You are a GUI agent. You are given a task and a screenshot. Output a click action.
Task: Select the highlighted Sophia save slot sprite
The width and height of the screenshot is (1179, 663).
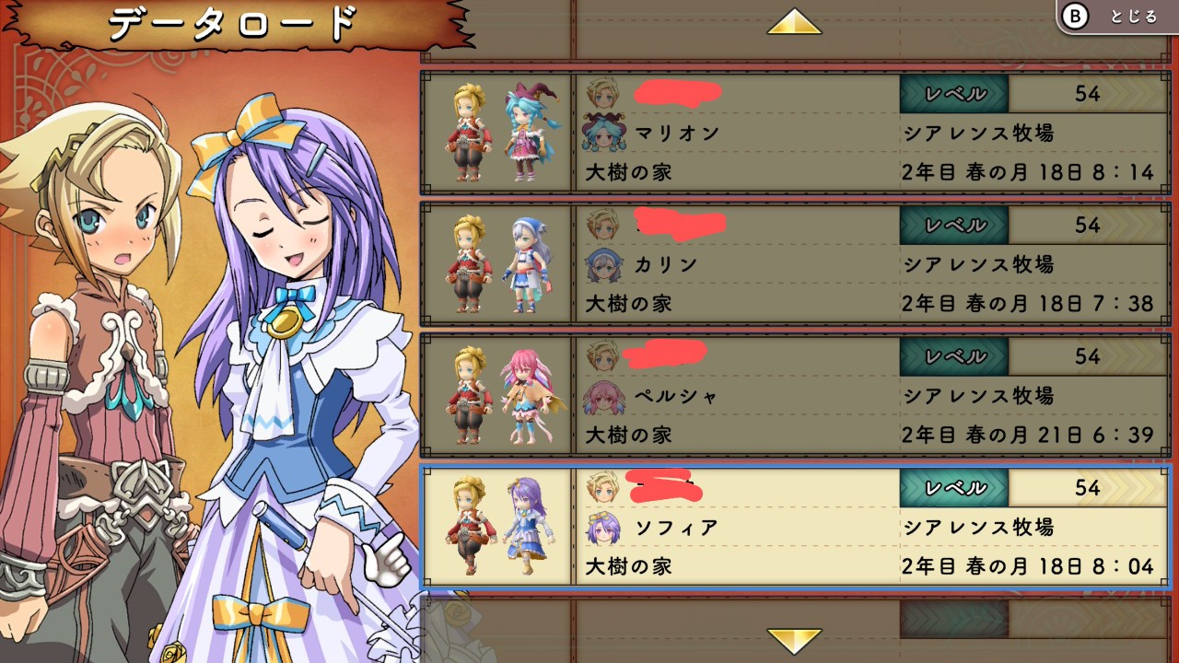tap(497, 527)
